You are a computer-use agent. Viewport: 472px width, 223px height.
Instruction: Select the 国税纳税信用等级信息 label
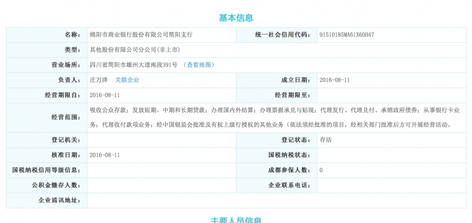[x=47, y=170]
